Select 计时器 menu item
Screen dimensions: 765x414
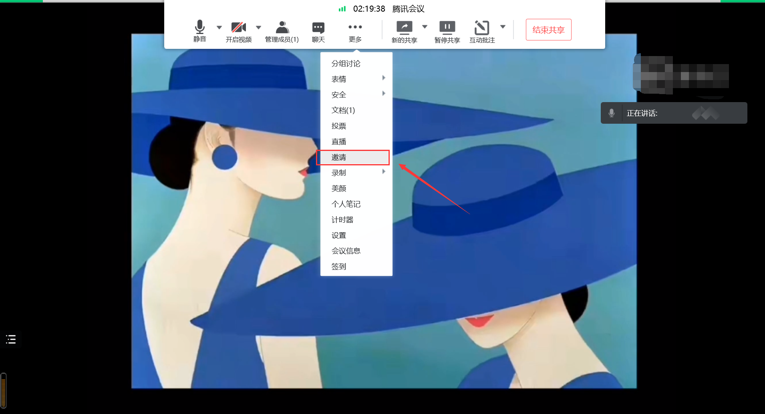(x=356, y=219)
